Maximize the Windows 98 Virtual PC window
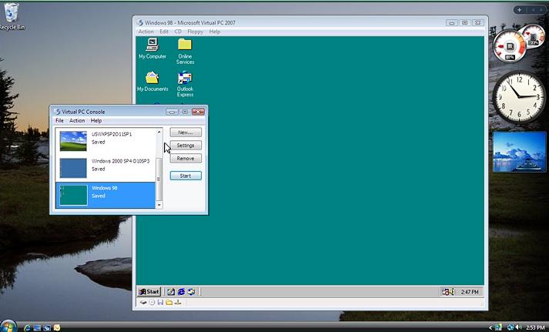Image resolution: width=549 pixels, height=332 pixels. pos(464,23)
